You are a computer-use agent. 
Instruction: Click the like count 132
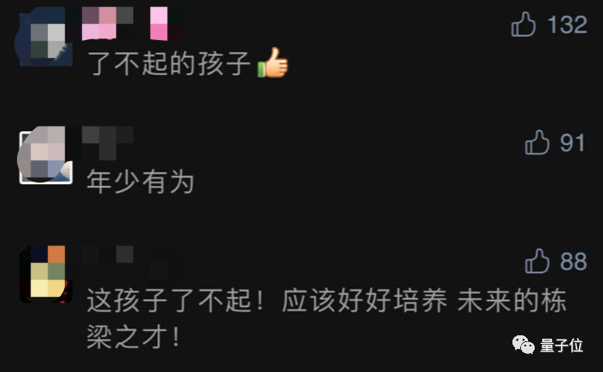click(x=568, y=25)
